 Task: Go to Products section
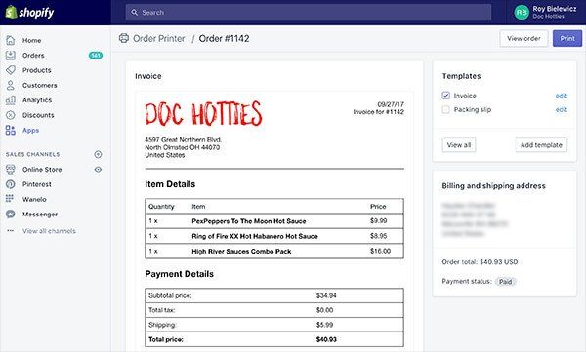pyautogui.click(x=37, y=70)
